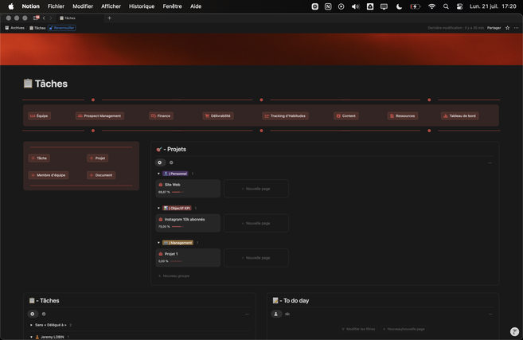Screen dimensions: 523x340
Task: Open the Modifier menu
Action: point(83,6)
